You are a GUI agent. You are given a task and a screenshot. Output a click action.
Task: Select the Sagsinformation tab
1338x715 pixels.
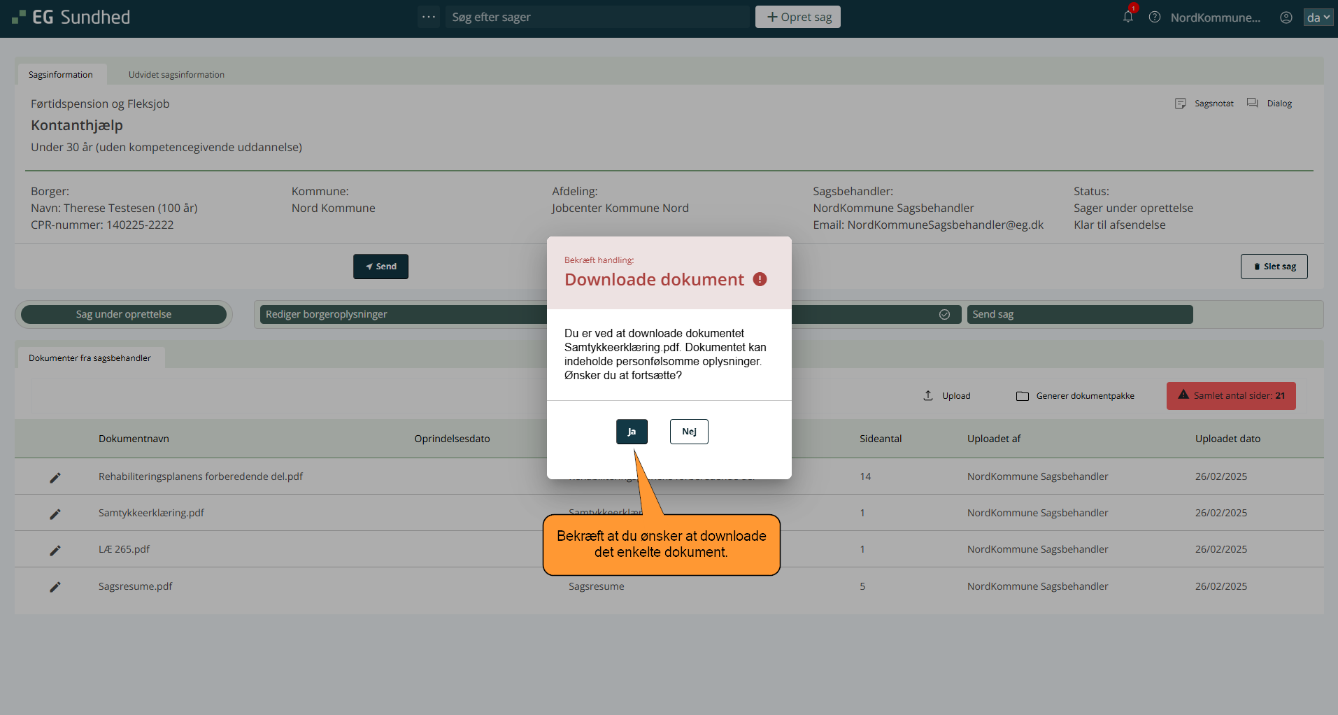61,75
